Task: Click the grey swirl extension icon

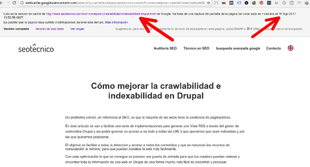Action: click(x=276, y=3)
